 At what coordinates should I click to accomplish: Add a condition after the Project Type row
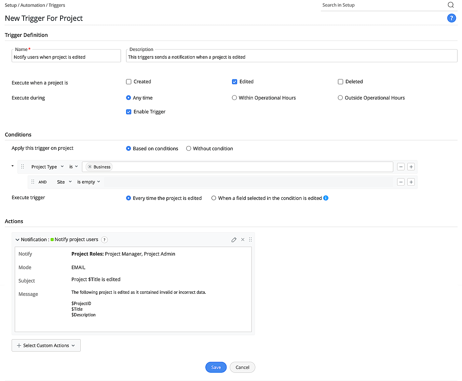coord(411,167)
